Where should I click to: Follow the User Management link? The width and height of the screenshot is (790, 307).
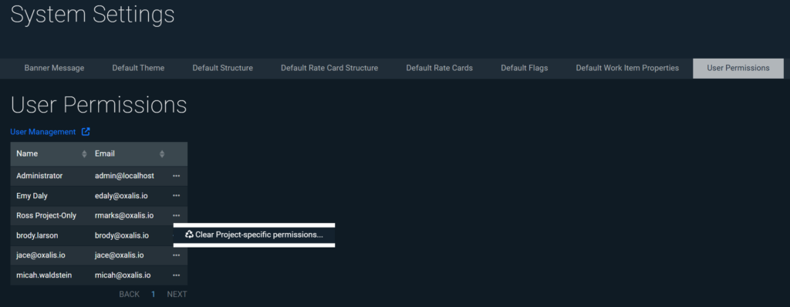click(43, 132)
